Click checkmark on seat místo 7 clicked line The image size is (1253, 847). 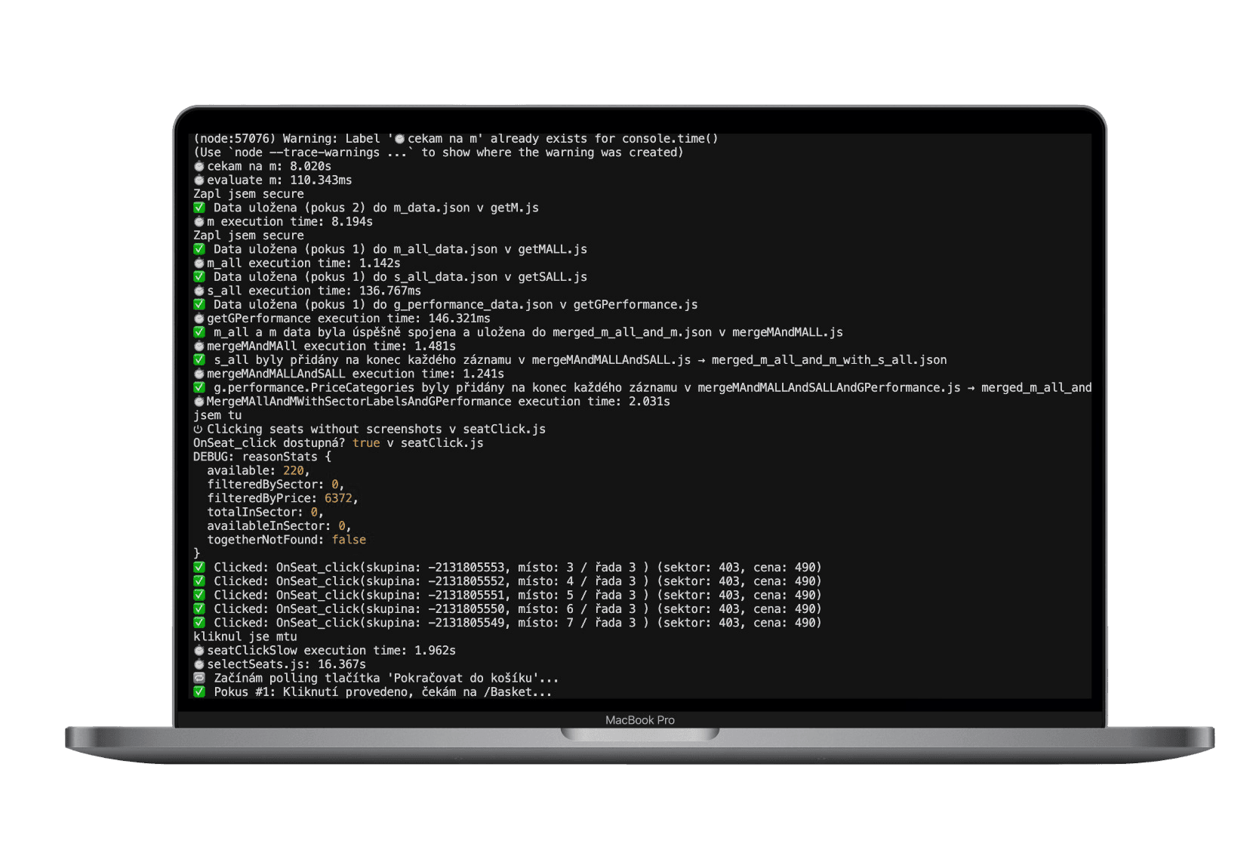[x=199, y=623]
